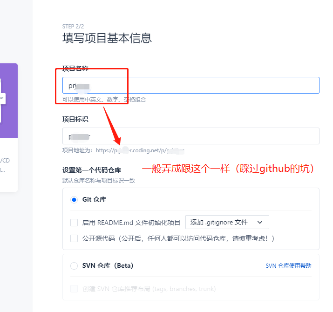The width and height of the screenshot is (333, 312).
Task: Select the Git 仓库 radio button
Action: (x=74, y=199)
